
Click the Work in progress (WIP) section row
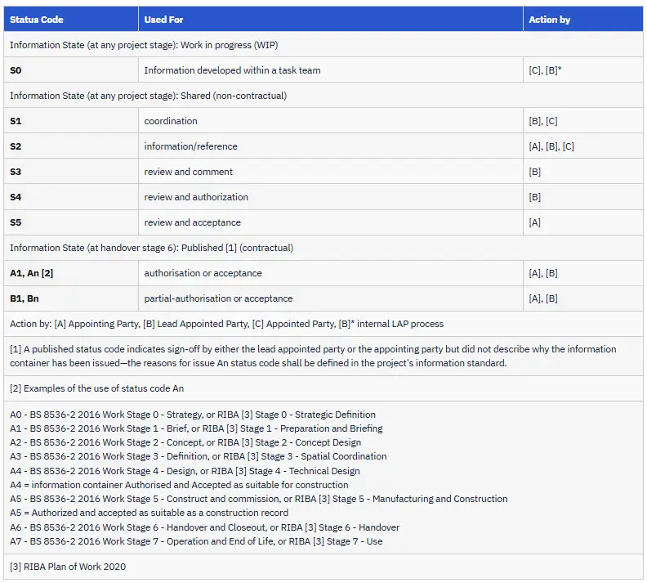point(323,45)
